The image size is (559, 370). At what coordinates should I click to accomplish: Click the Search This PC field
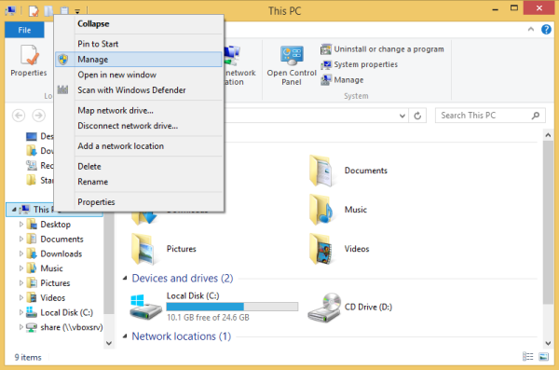click(490, 116)
